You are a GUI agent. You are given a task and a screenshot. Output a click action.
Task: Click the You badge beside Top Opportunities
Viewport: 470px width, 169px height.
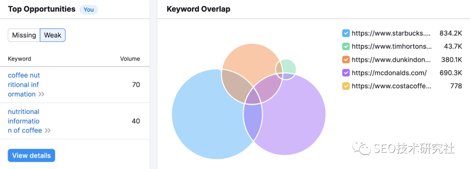[88, 10]
